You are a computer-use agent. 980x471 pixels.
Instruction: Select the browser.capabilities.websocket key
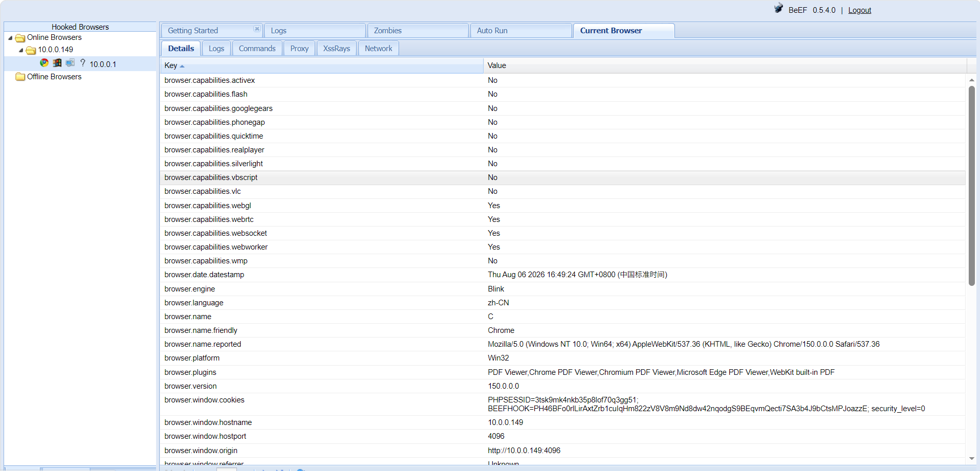click(x=215, y=233)
